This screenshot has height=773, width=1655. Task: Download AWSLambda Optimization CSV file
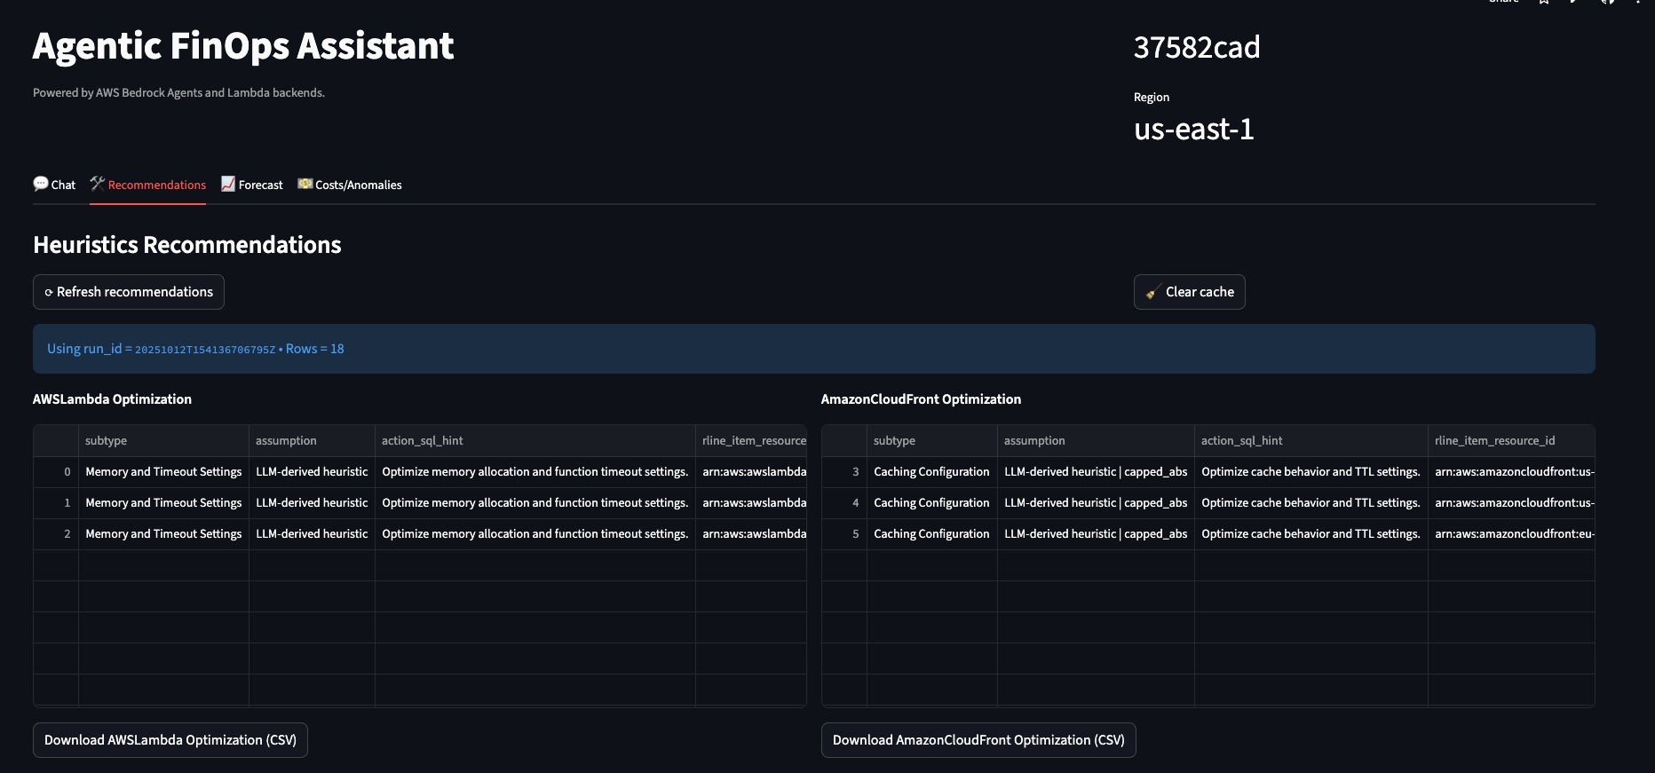pyautogui.click(x=170, y=740)
